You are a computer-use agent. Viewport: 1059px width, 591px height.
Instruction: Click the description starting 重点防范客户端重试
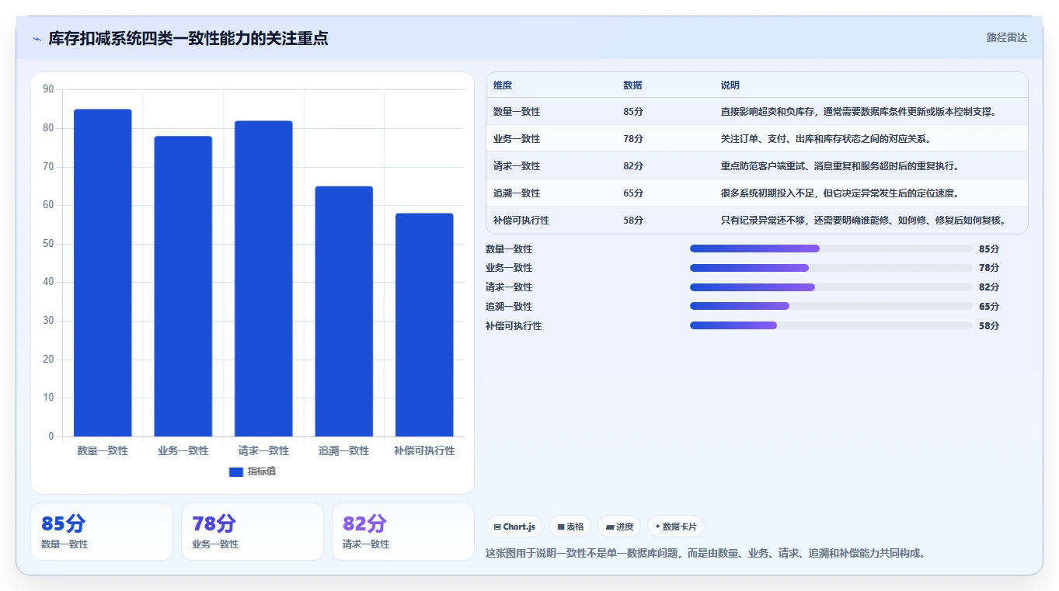pyautogui.click(x=840, y=166)
